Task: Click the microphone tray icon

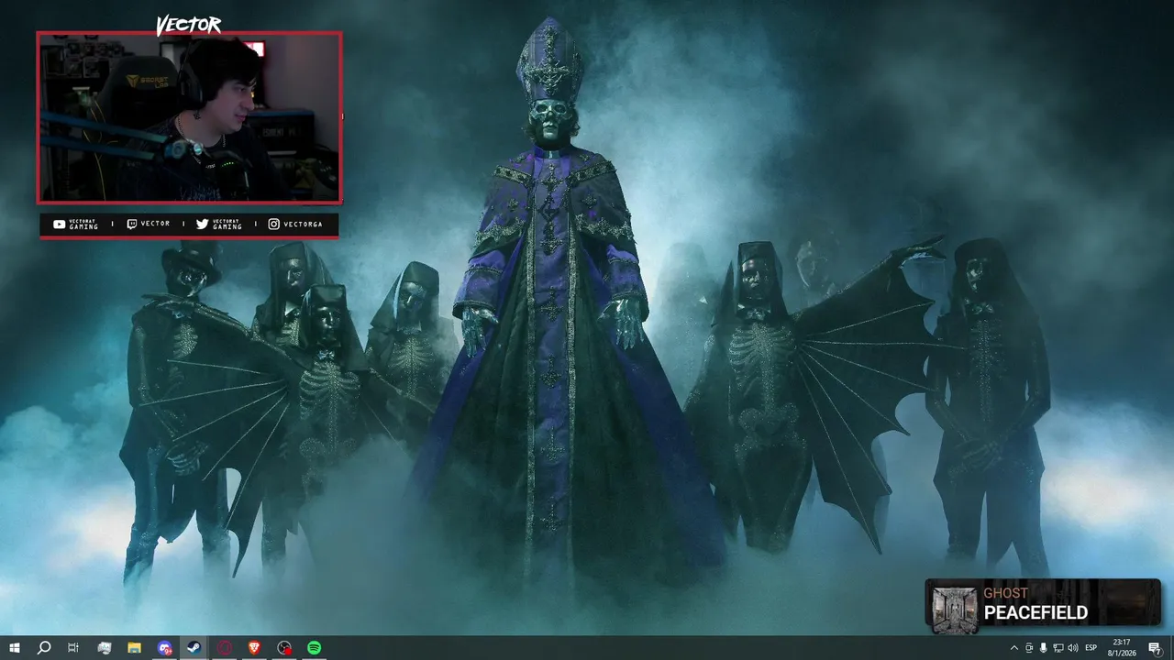Action: 1043,648
